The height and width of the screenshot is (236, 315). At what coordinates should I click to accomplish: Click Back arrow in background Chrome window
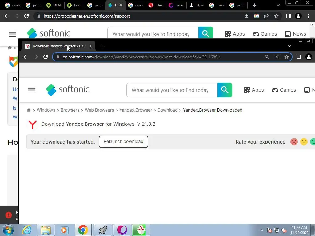pyautogui.click(x=7, y=16)
